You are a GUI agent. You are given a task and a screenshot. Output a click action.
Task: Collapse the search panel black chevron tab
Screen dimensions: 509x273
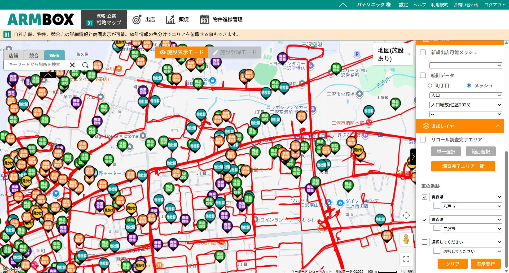[48, 75]
